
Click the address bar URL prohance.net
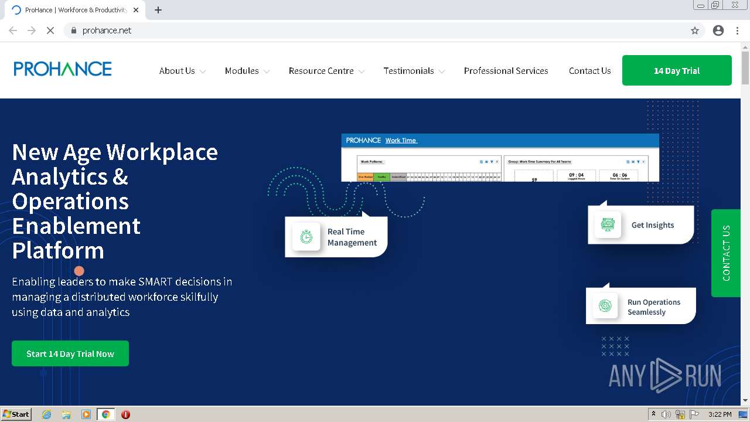pyautogui.click(x=107, y=30)
